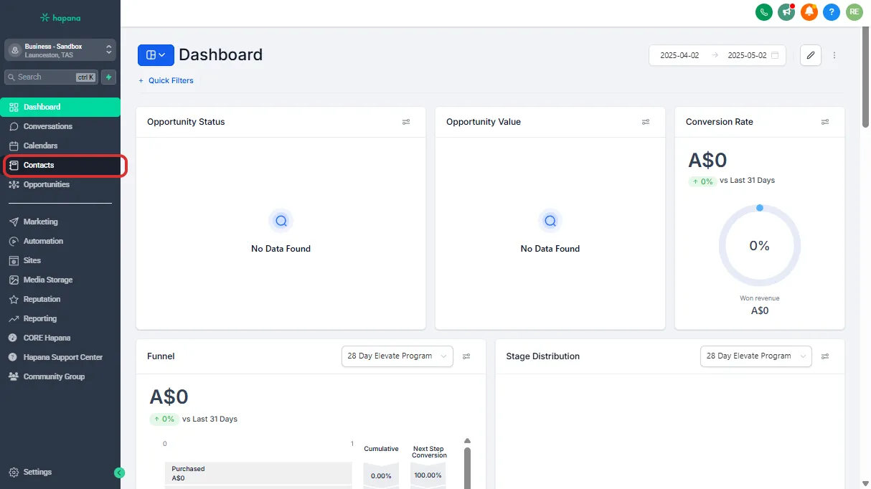This screenshot has height=489, width=871.
Task: Open the Stage Distribution pipeline dropdown
Action: (755, 356)
